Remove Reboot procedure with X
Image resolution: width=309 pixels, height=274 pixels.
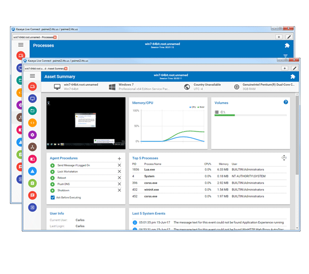[x=119, y=178]
